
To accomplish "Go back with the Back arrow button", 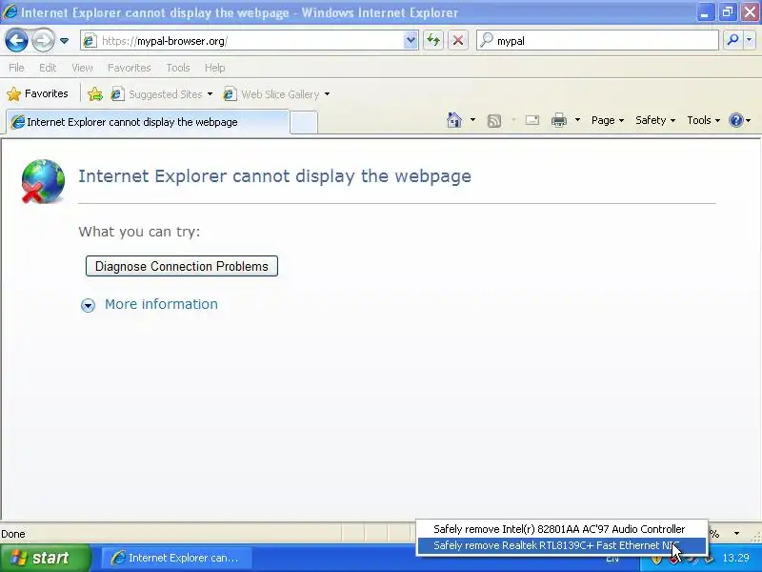I will [x=16, y=40].
